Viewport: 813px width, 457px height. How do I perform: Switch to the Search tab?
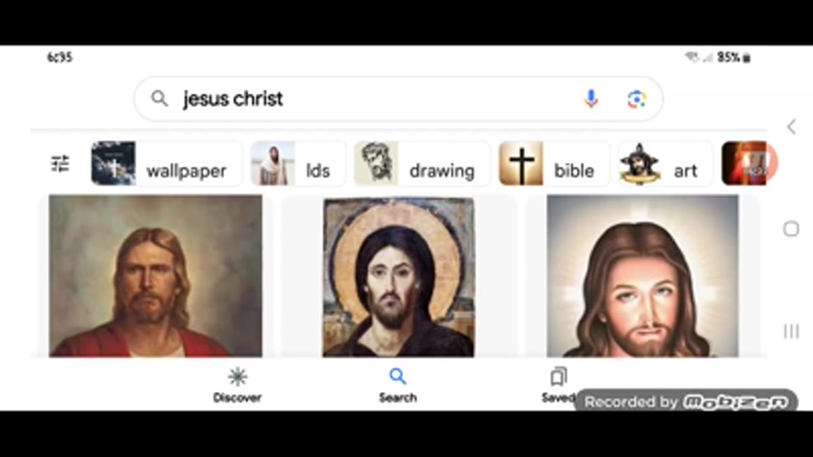[398, 385]
